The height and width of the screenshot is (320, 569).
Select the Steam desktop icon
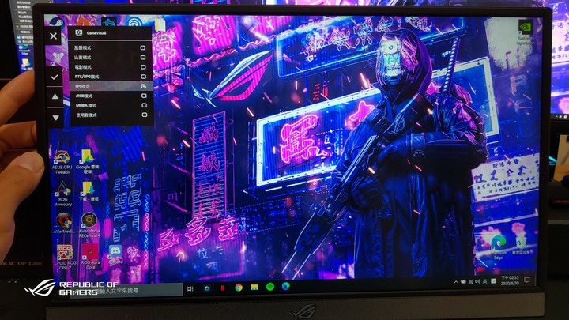tap(56, 22)
